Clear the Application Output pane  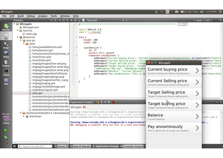tap(98, 102)
